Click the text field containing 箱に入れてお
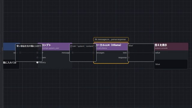192x108 pixels. tap(11, 64)
